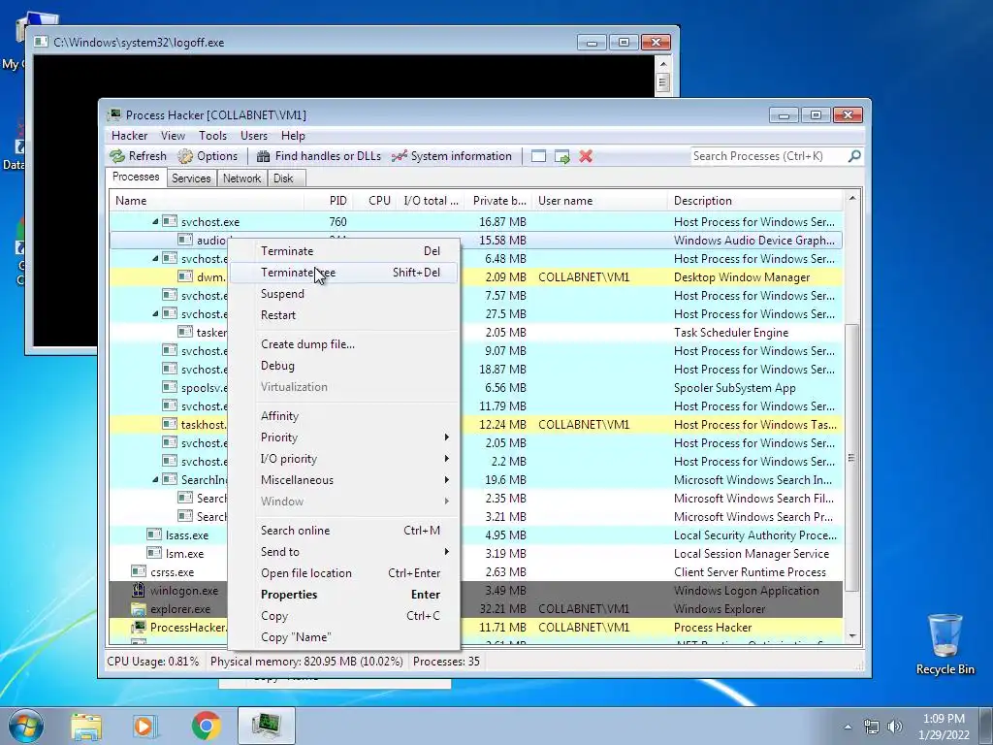Open Recycle Bin desktop icon
This screenshot has width=993, height=745.
(945, 644)
